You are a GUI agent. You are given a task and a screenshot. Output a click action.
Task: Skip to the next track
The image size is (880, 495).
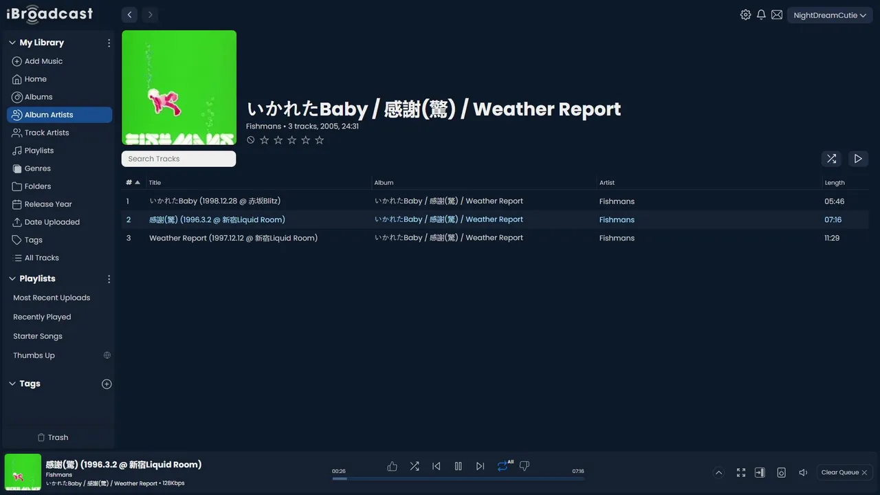(481, 466)
